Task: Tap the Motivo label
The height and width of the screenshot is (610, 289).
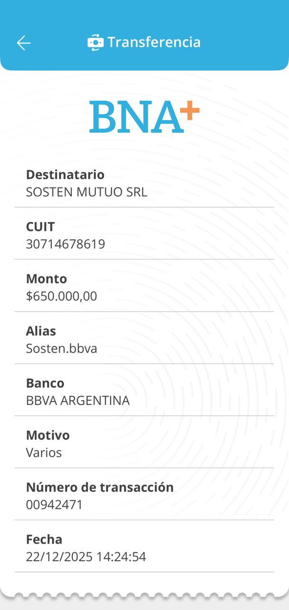Action: coord(48,435)
